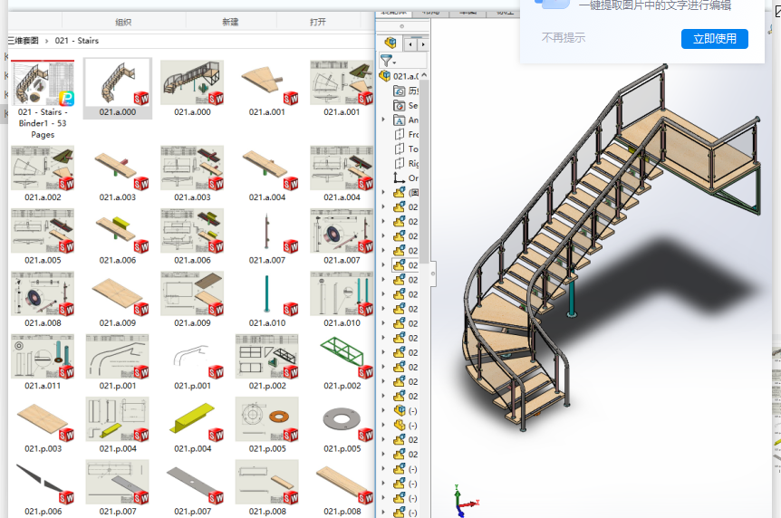Click the Annotations icon in the tree
Screen dimensions: 781x518
click(399, 120)
